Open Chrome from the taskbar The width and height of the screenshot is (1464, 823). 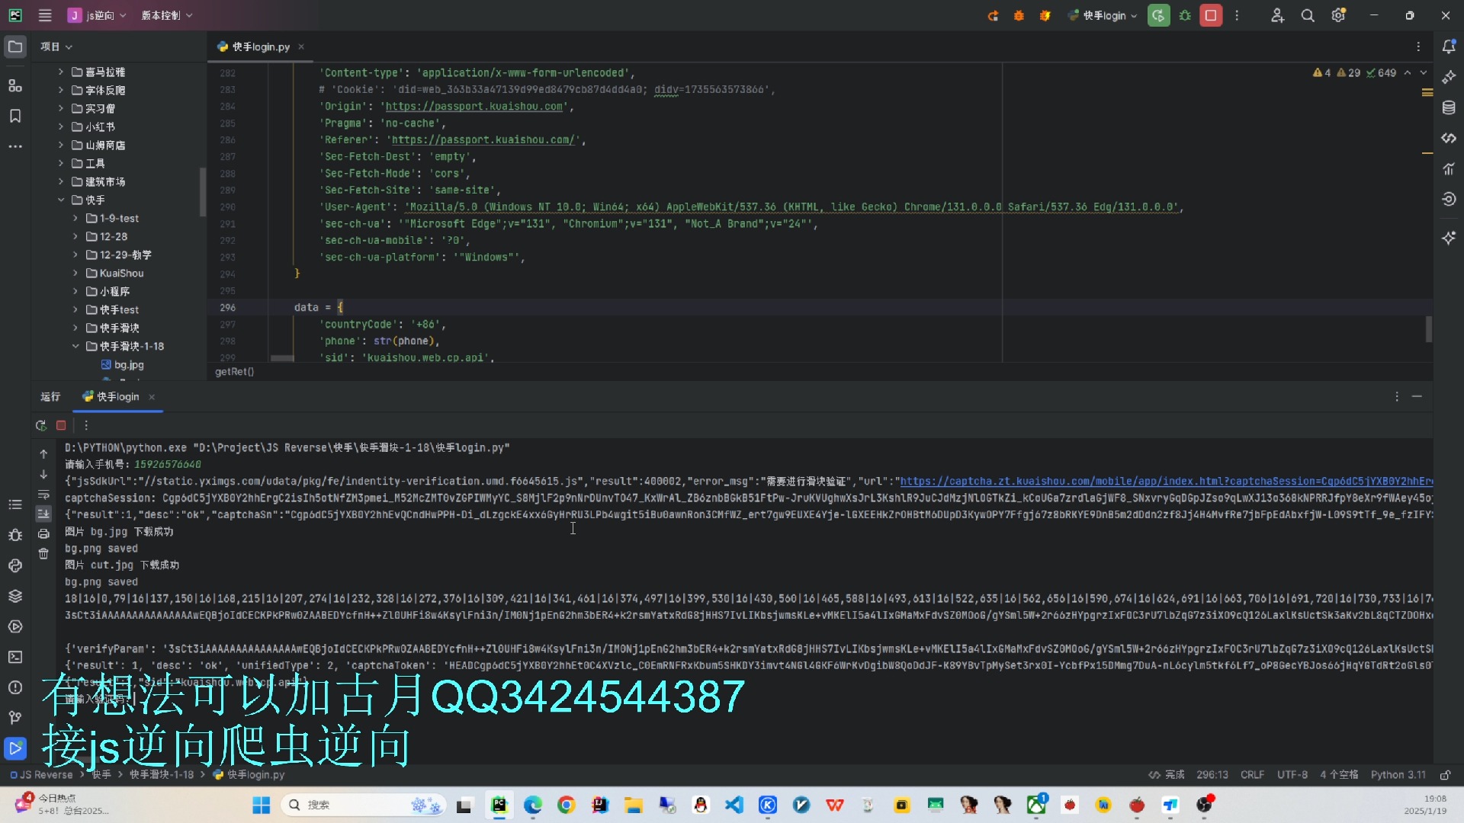[x=566, y=805]
